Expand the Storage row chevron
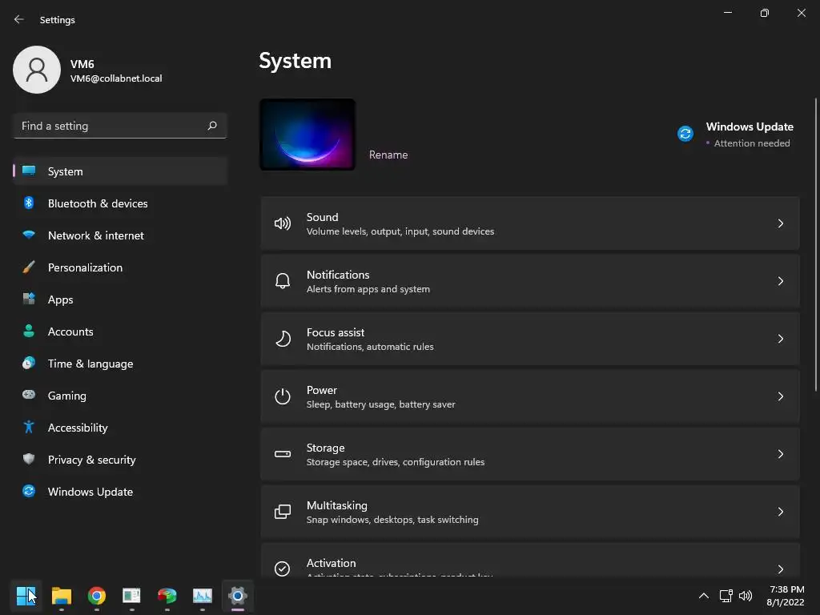Image resolution: width=820 pixels, height=615 pixels. [x=780, y=454]
